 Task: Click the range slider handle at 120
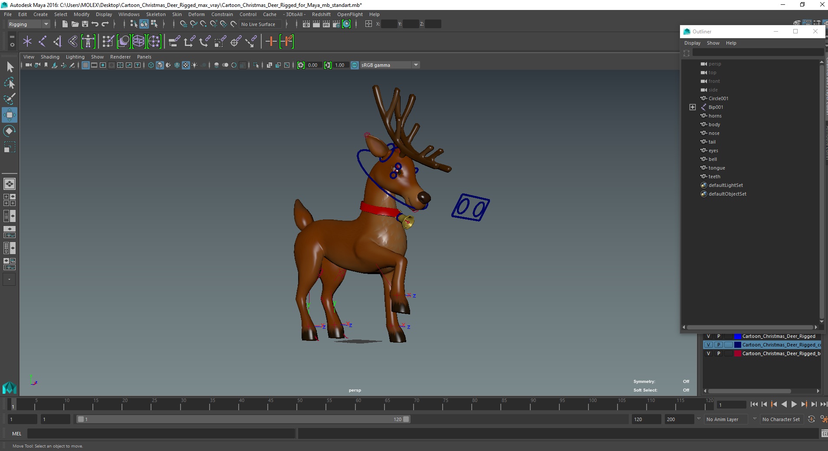point(406,419)
